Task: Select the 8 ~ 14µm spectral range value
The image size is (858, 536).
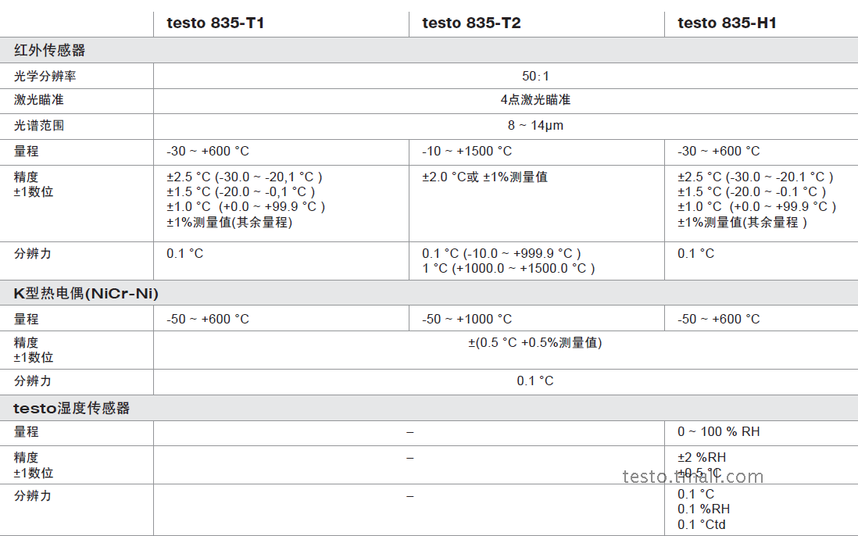Action: [535, 125]
